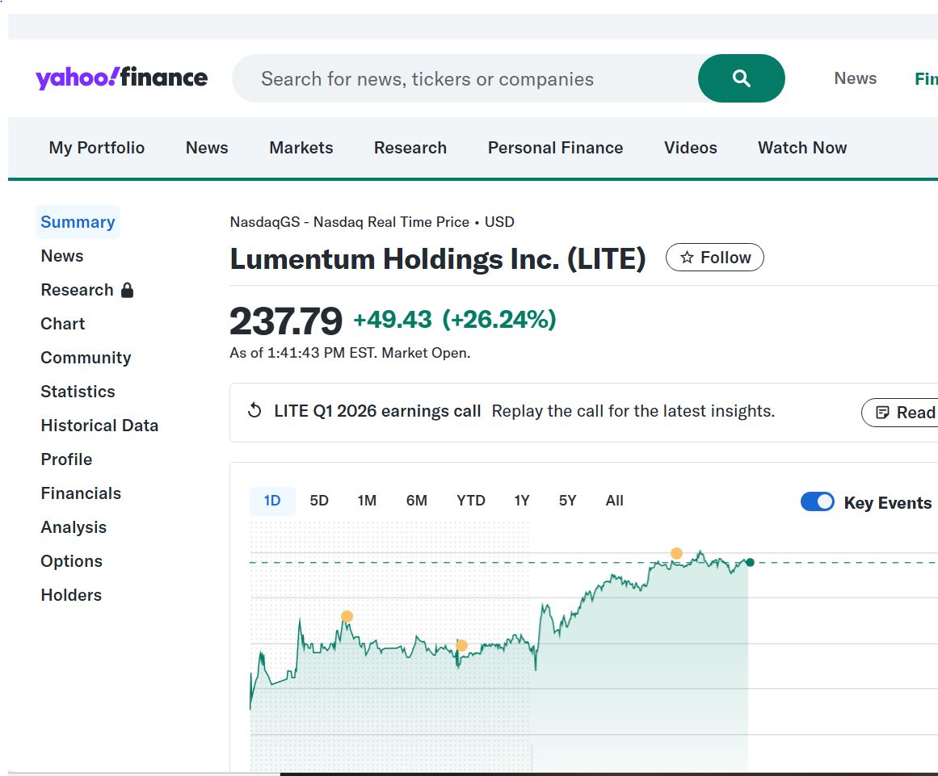Click the green search magnifier button
This screenshot has height=776, width=938.
[741, 78]
